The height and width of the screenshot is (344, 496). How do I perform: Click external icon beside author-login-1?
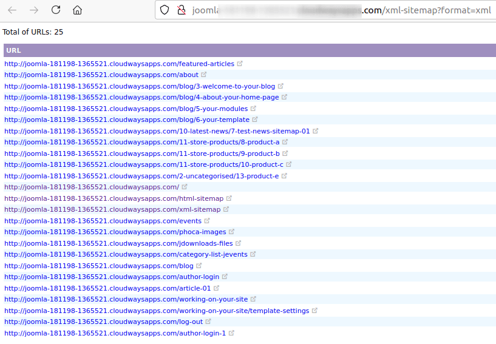pyautogui.click(x=231, y=333)
